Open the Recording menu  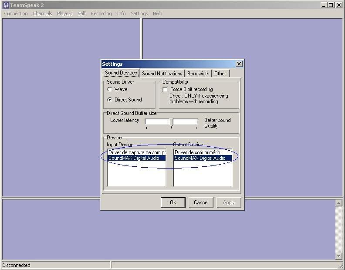(101, 13)
